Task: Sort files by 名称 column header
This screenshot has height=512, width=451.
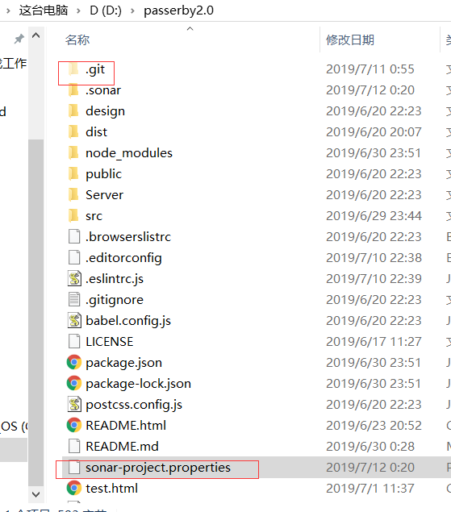Action: pos(77,40)
